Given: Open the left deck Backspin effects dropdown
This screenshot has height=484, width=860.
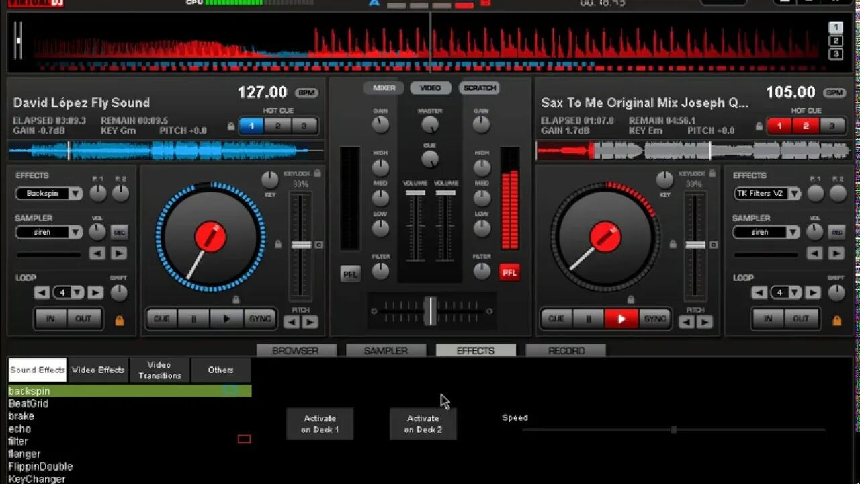Looking at the screenshot, I should pos(75,194).
